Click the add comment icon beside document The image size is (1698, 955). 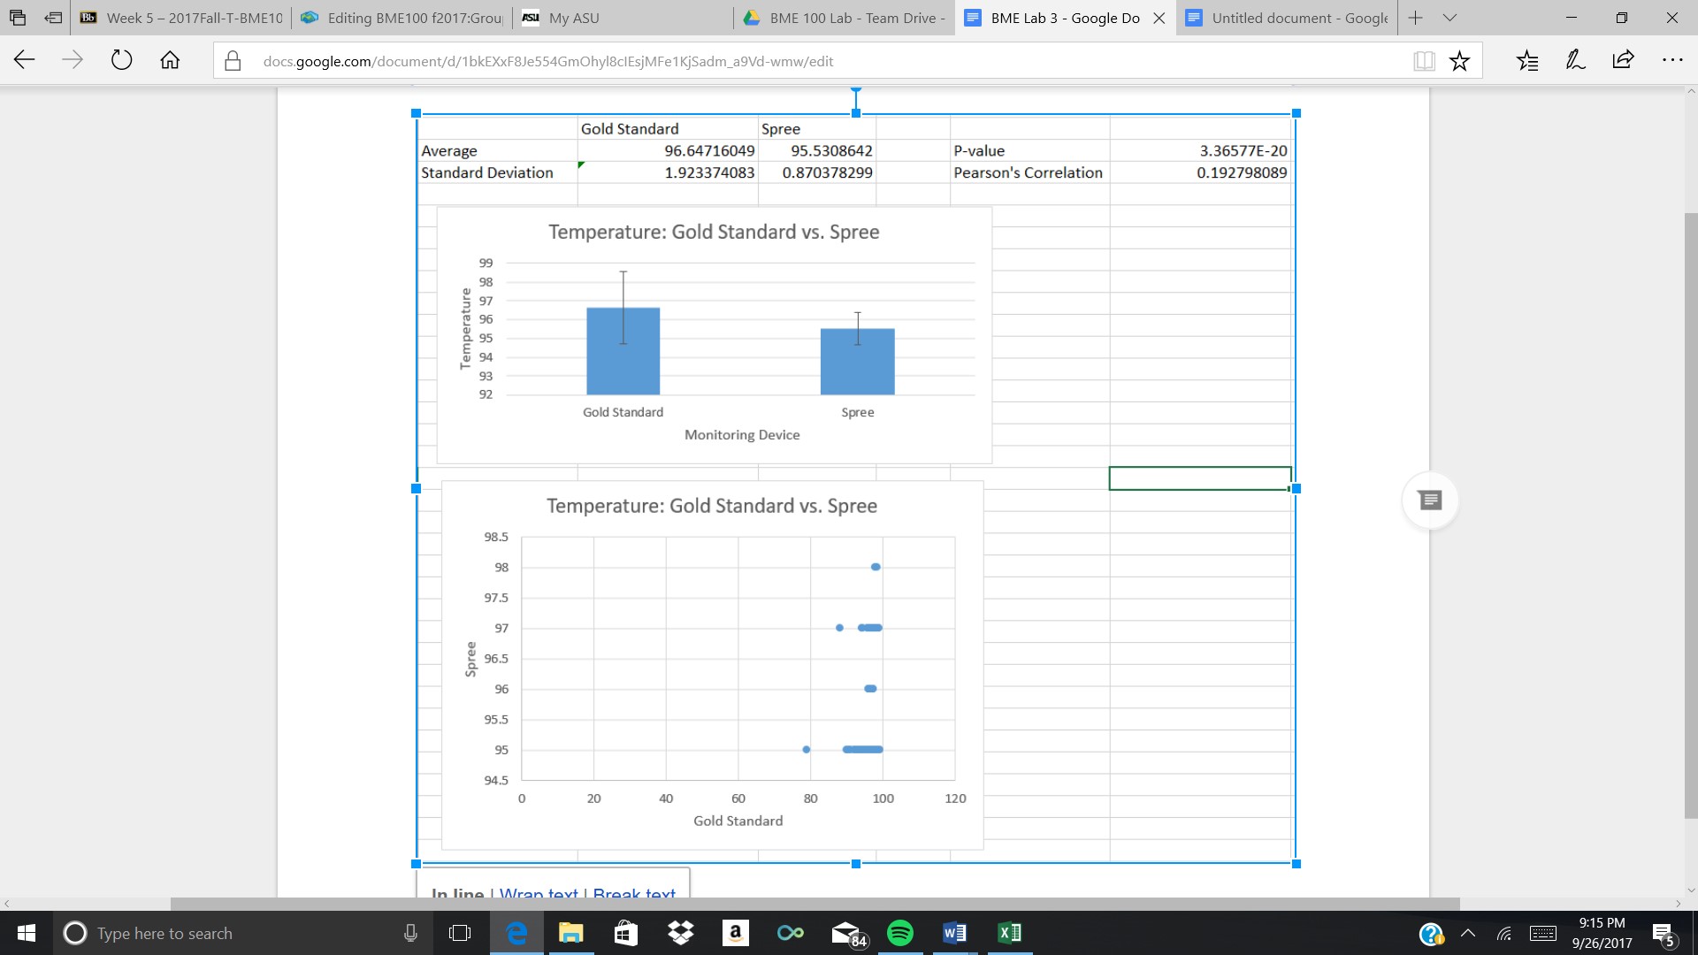pos(1430,500)
